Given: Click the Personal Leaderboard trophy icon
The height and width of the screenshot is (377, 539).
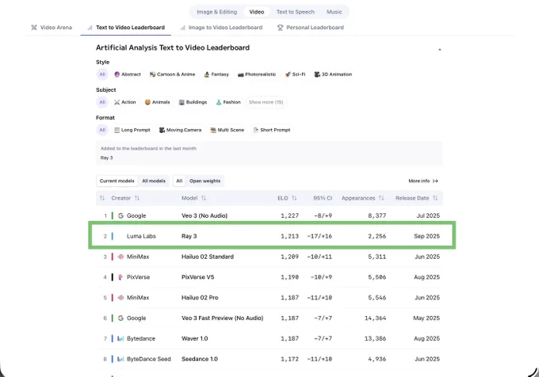Looking at the screenshot, I should coord(280,28).
